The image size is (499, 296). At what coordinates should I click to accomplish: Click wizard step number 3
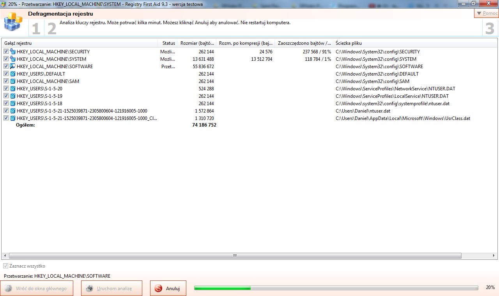(490, 29)
